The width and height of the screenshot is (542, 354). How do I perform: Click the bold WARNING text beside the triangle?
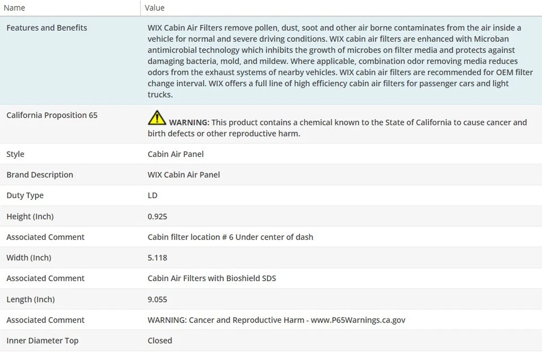189,123
